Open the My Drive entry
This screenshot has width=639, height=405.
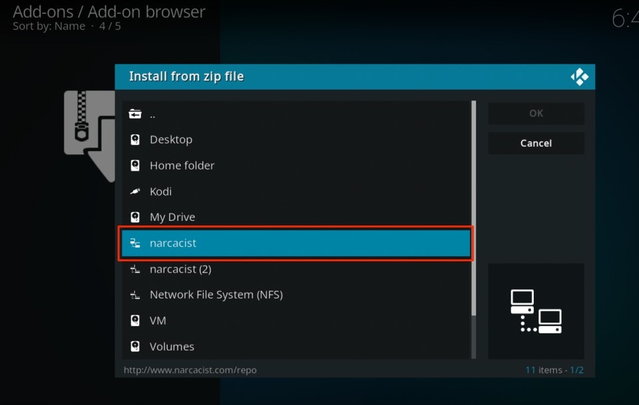click(296, 217)
